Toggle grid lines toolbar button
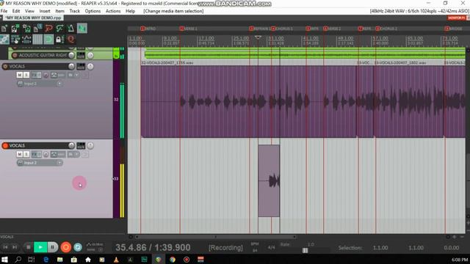 tap(37, 39)
